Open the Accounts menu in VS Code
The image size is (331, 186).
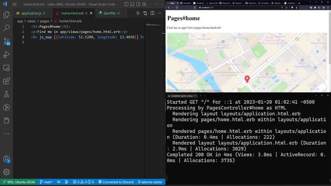[6, 159]
